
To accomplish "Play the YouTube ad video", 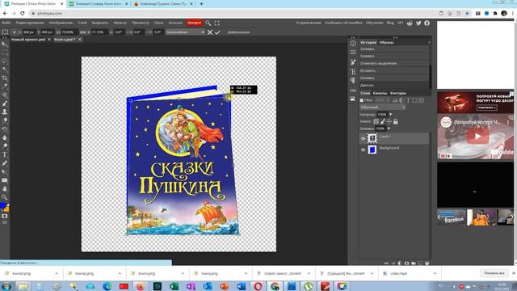I will 477,136.
